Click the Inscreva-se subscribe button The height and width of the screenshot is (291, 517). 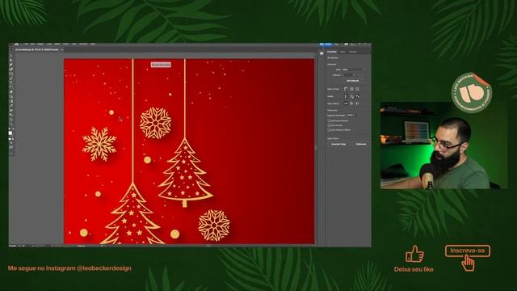click(468, 251)
